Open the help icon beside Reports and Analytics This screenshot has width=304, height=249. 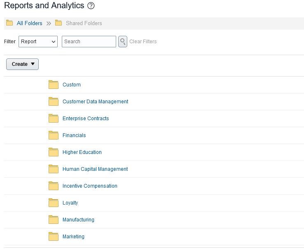coord(91,6)
